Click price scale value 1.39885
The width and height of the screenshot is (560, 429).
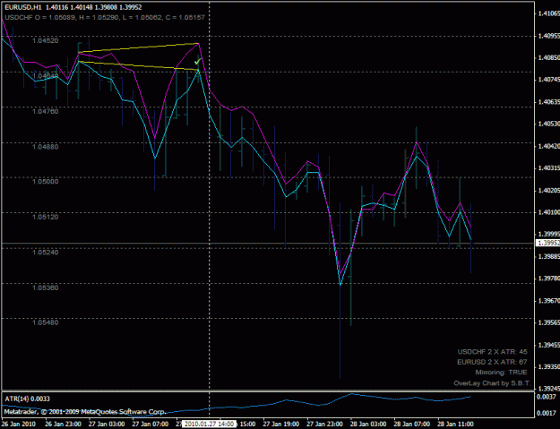[548, 256]
